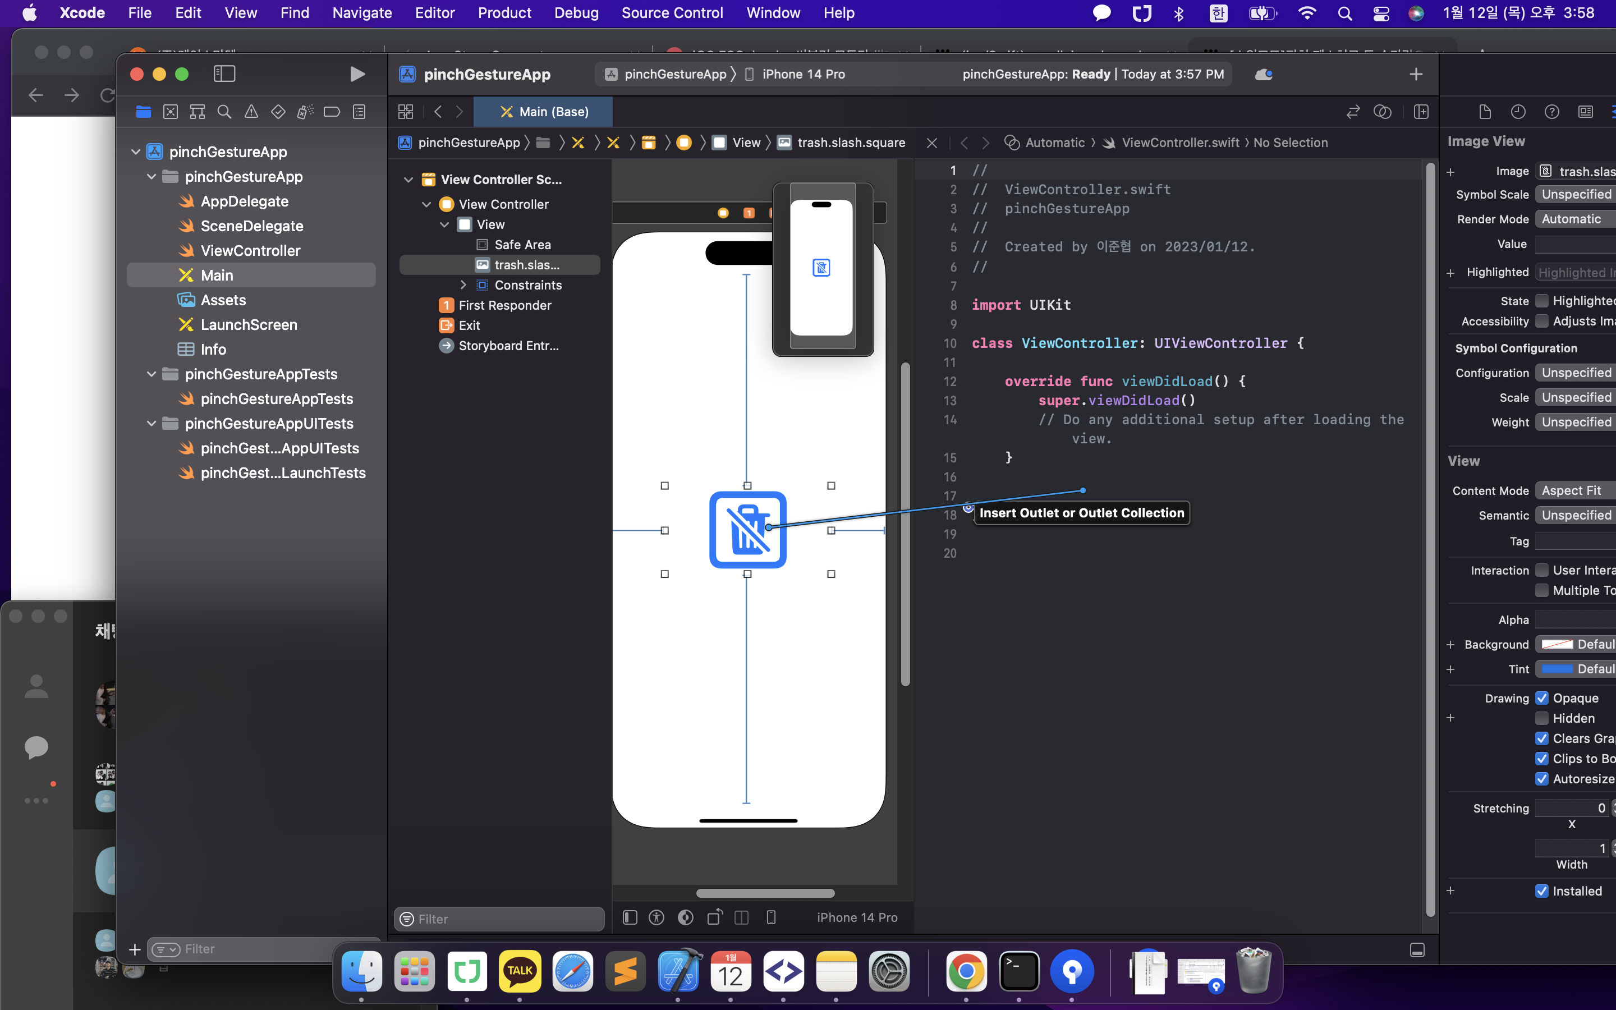Click the Tint color swatch
The width and height of the screenshot is (1616, 1010).
(x=1557, y=669)
